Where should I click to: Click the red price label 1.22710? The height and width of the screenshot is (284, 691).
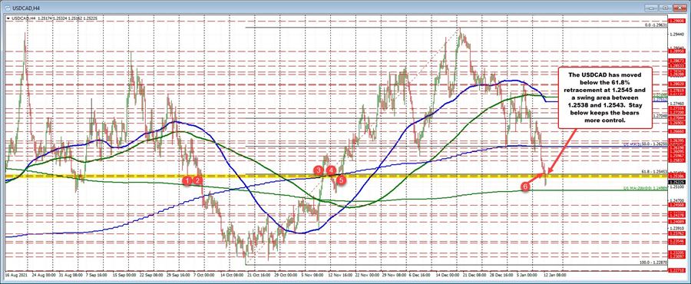coord(678,270)
